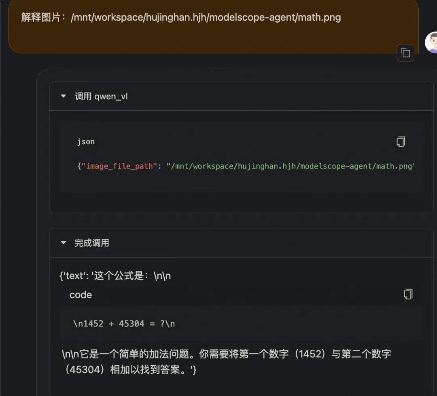Click the duplicate-pages icon on the message bubble
The height and width of the screenshot is (396, 437).
(405, 53)
